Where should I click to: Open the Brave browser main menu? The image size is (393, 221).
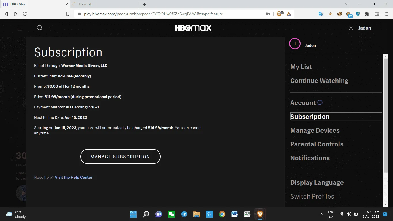click(x=386, y=14)
